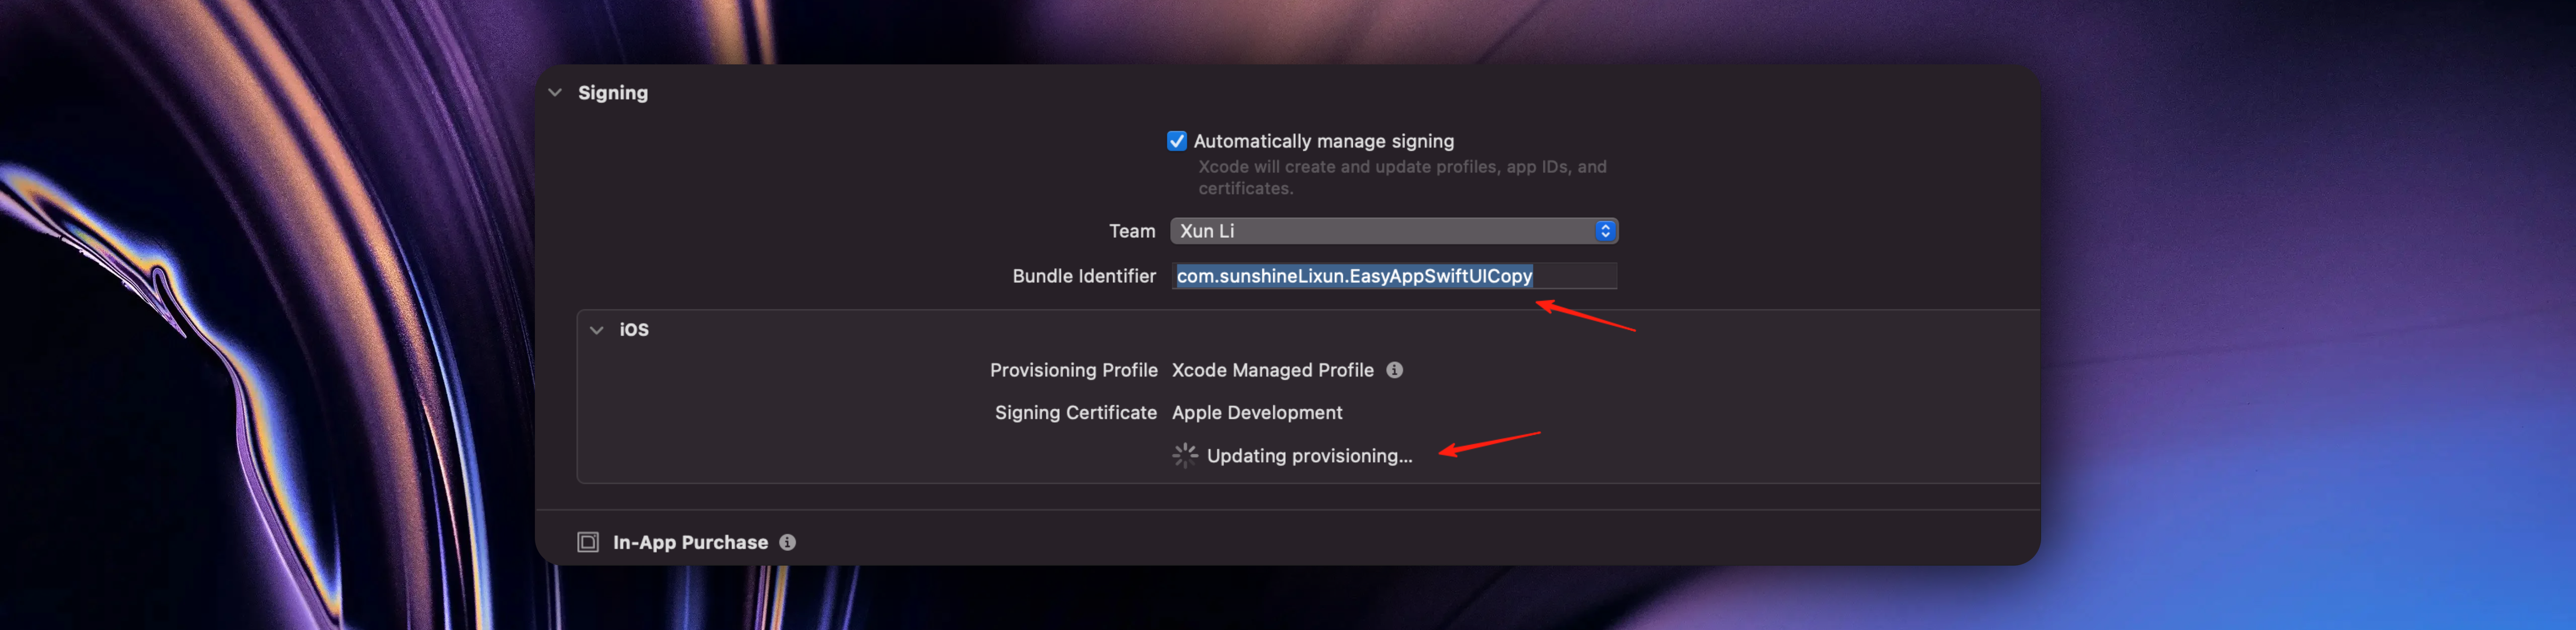Uncheck the Automatically manage signing checkbox

[1176, 141]
